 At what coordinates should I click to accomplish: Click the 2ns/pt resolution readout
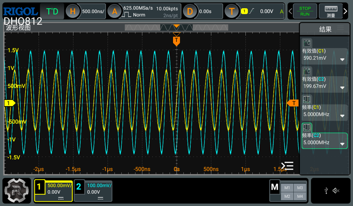pyautogui.click(x=170, y=16)
